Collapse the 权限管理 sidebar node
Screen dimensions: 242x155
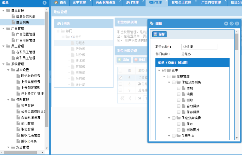pyautogui.click(x=8, y=100)
